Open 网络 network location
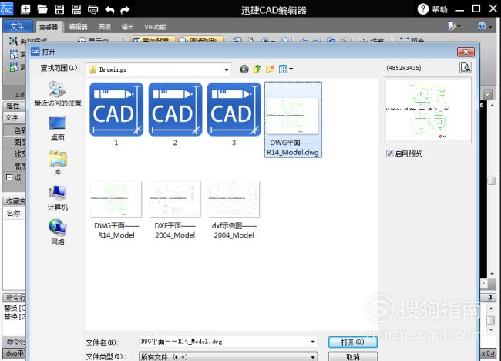 click(58, 232)
